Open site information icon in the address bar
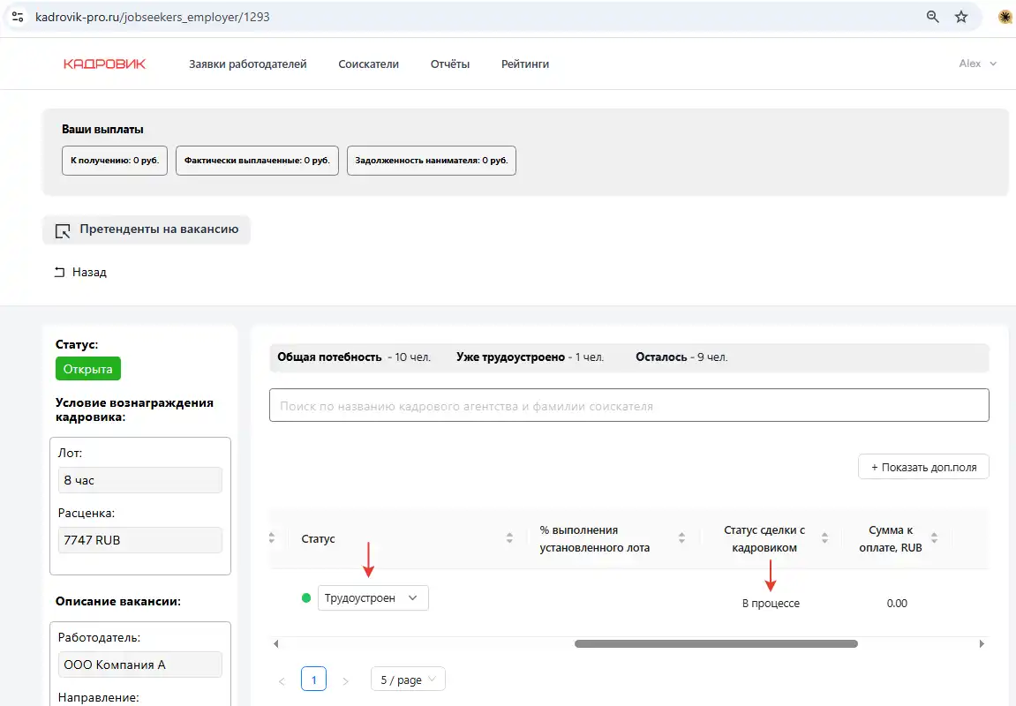 coord(17,17)
